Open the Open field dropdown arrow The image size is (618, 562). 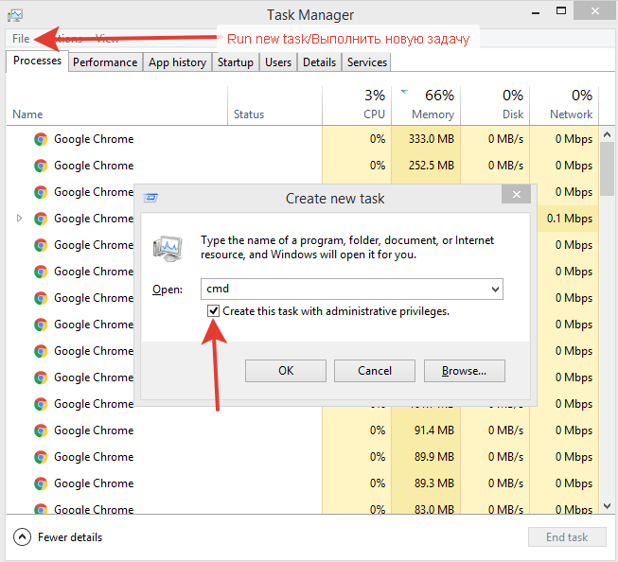click(x=495, y=290)
